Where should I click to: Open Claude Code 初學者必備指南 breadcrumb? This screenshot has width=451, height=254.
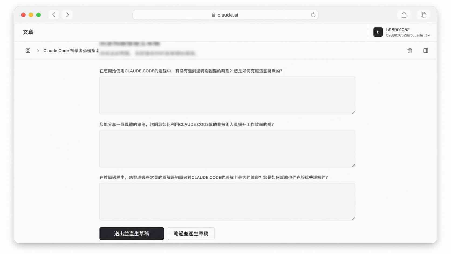pyautogui.click(x=71, y=50)
